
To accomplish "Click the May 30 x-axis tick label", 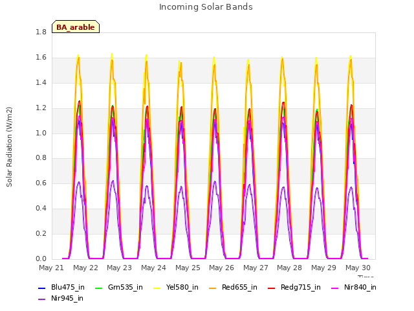I will (x=358, y=268).
